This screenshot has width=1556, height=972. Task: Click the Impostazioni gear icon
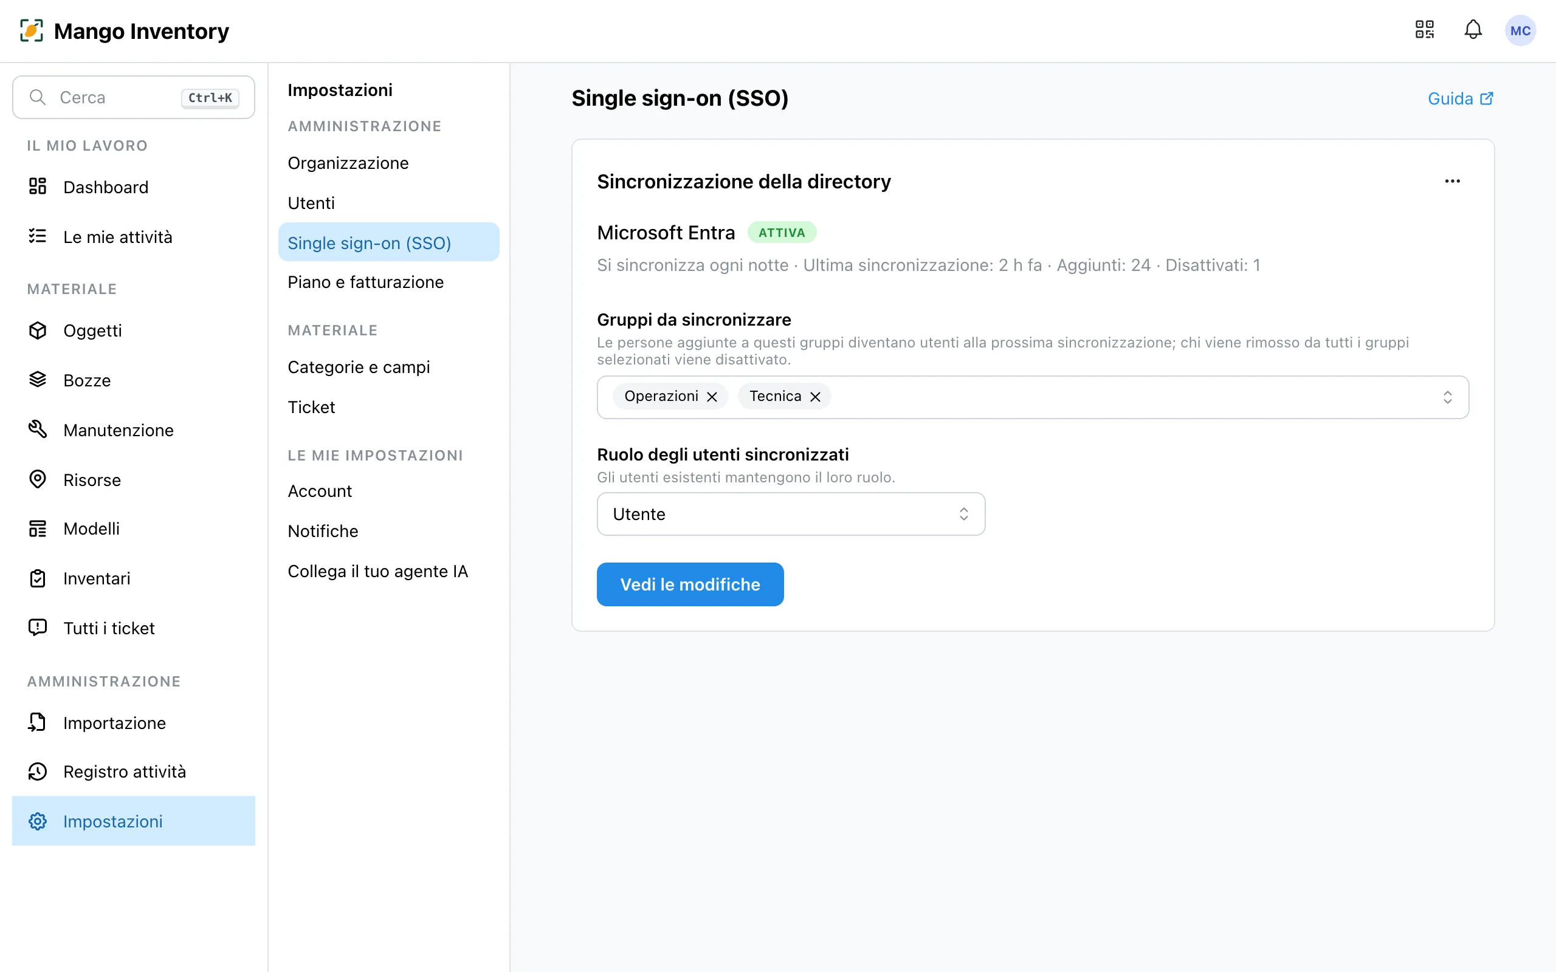[38, 821]
